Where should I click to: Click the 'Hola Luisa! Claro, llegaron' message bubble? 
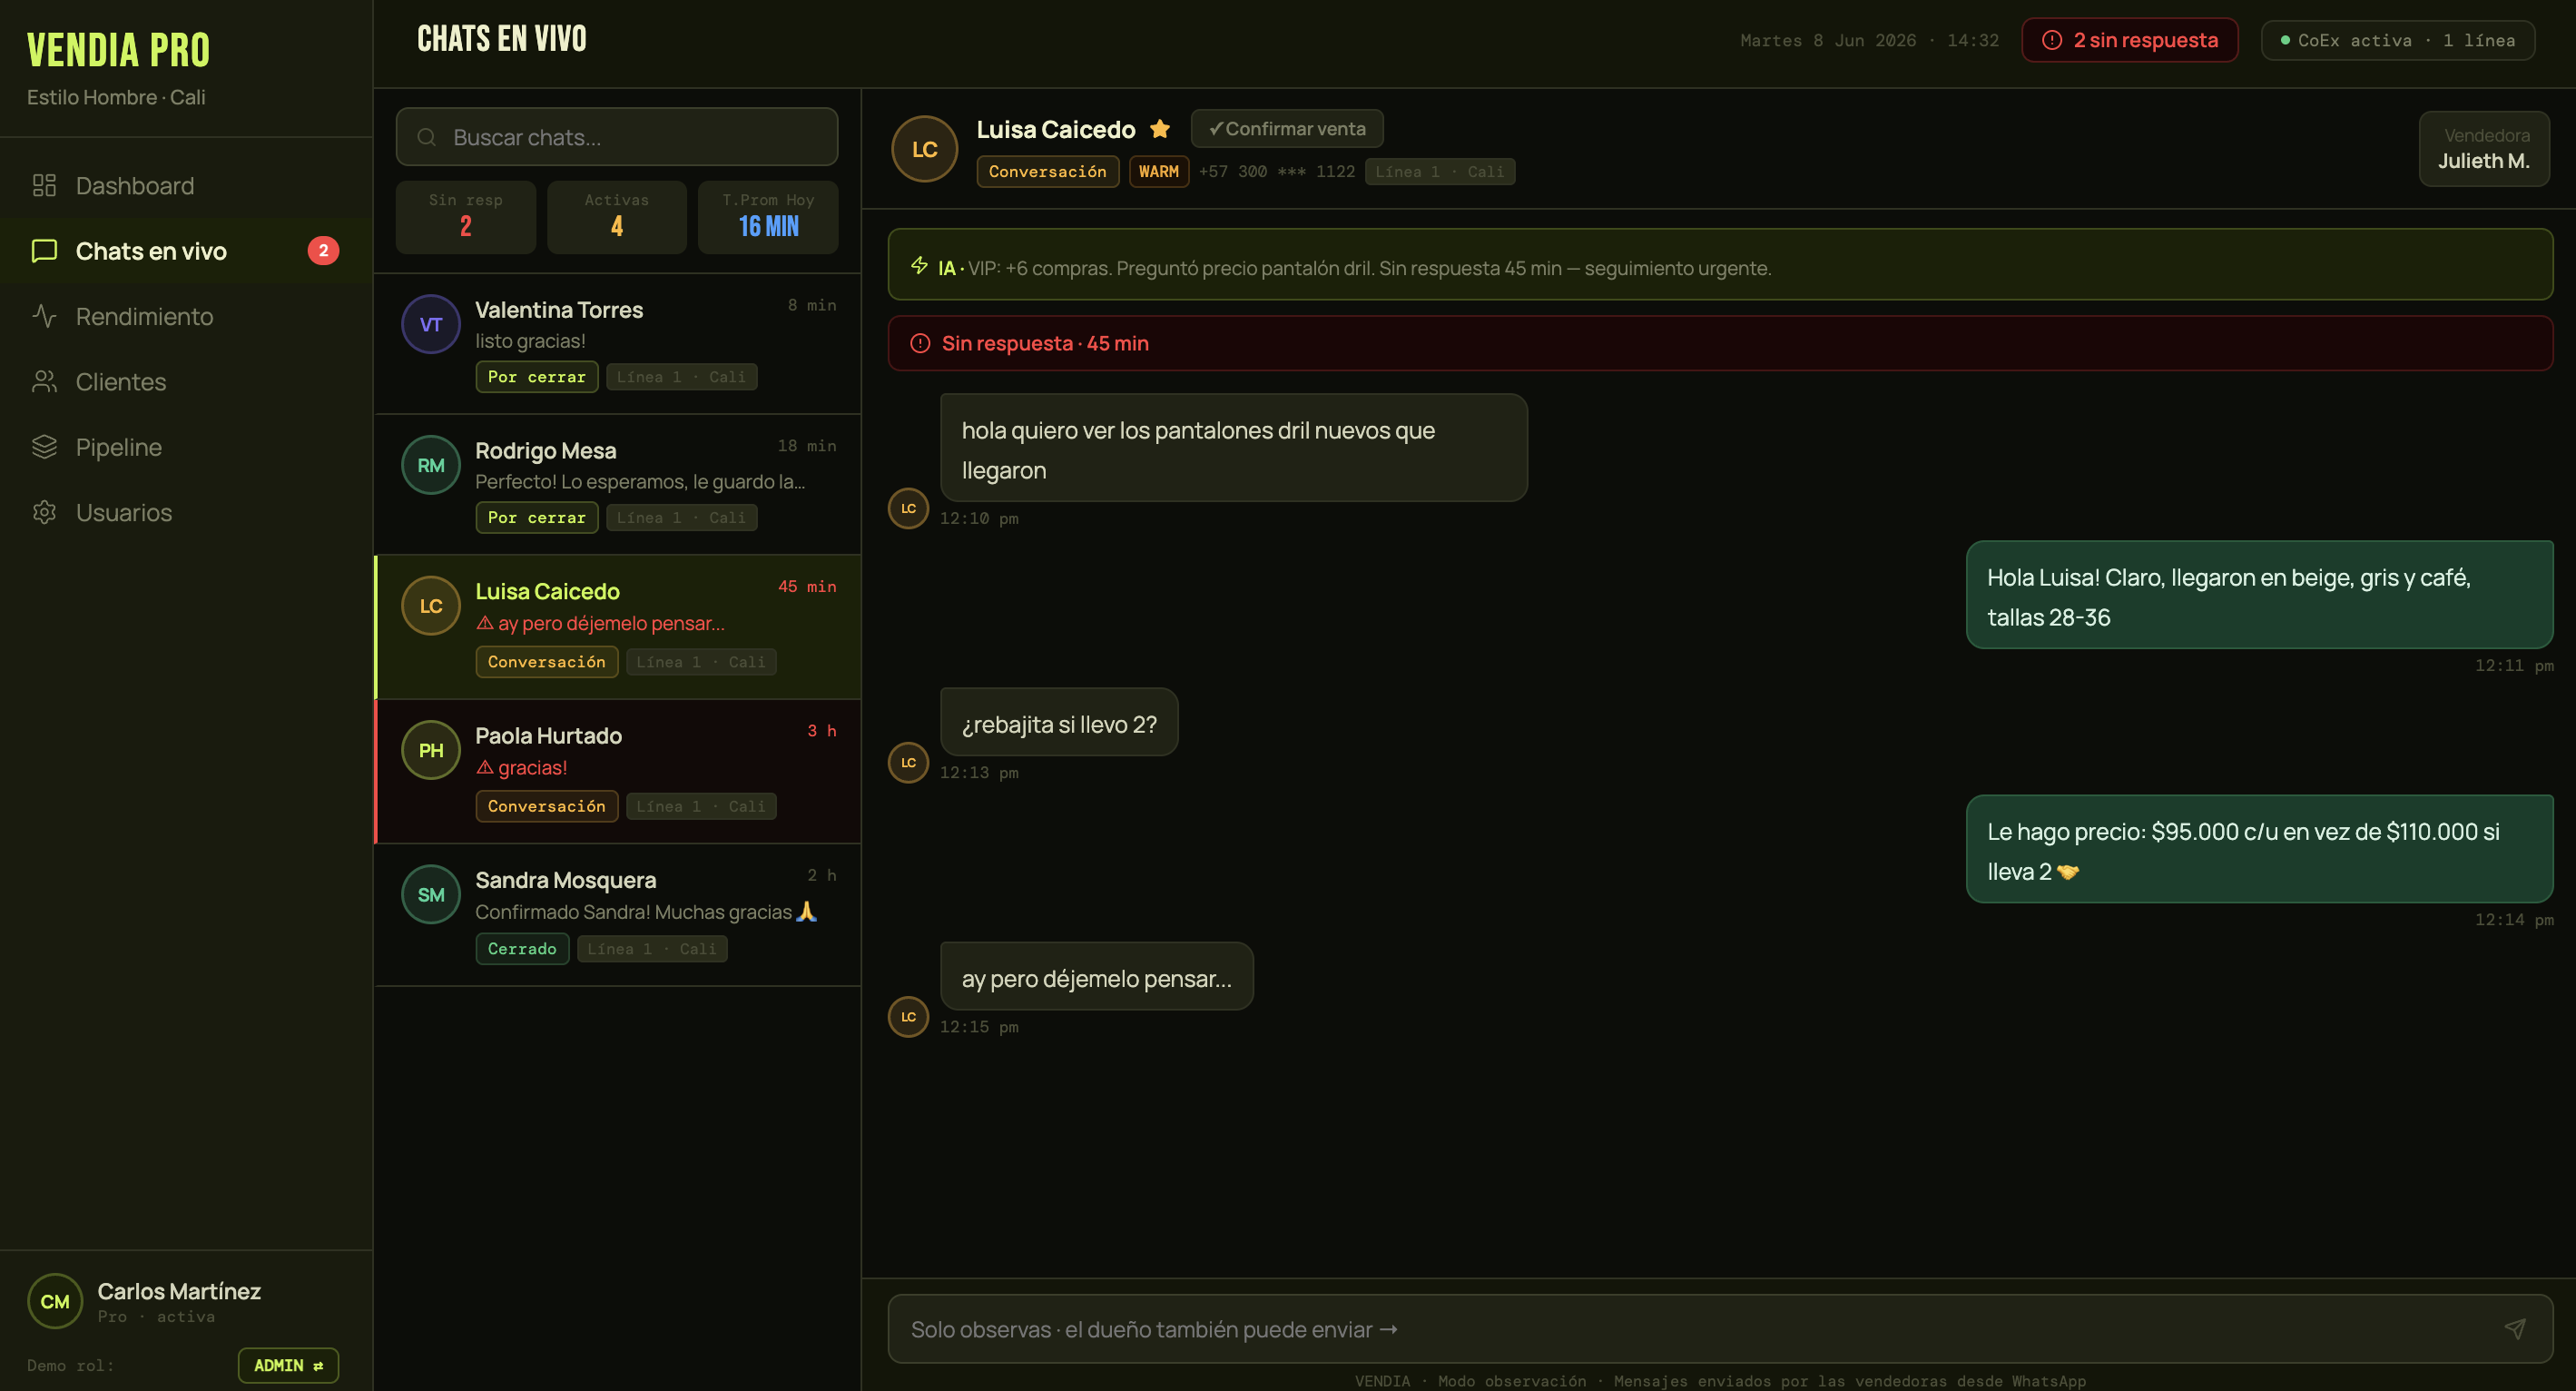tap(2259, 595)
